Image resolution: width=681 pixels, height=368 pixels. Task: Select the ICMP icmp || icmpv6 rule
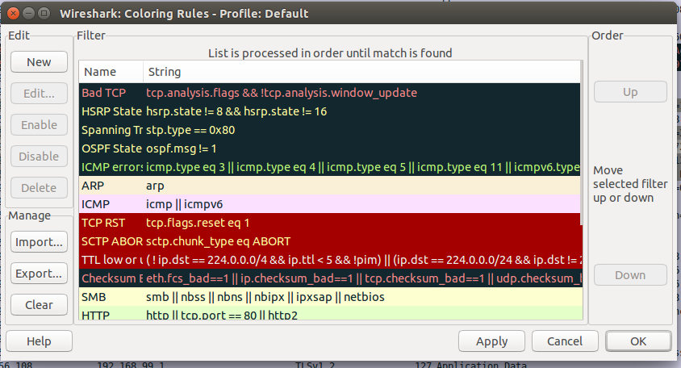[330, 204]
